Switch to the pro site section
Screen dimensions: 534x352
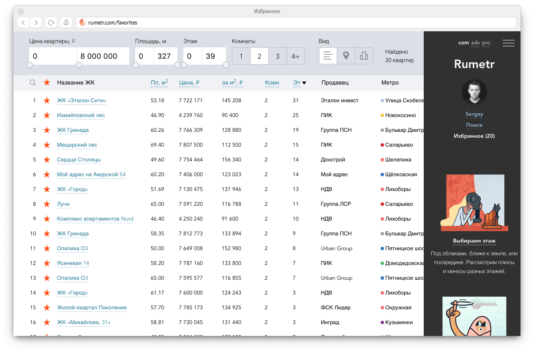coord(486,43)
